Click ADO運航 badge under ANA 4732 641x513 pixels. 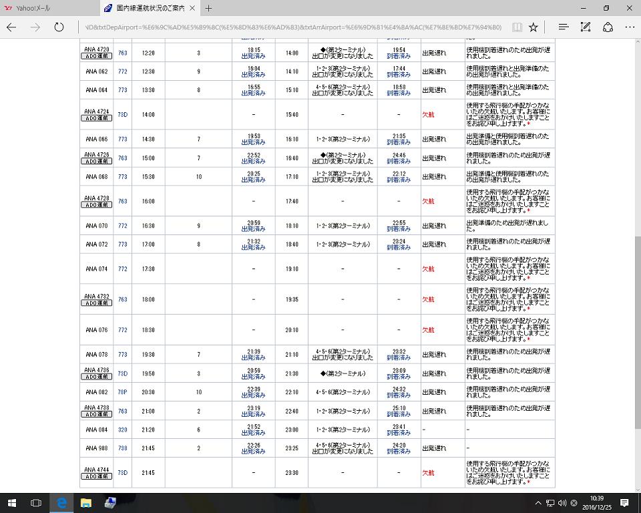click(96, 303)
